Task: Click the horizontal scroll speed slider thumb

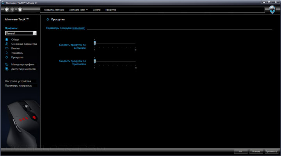Action: point(94,61)
